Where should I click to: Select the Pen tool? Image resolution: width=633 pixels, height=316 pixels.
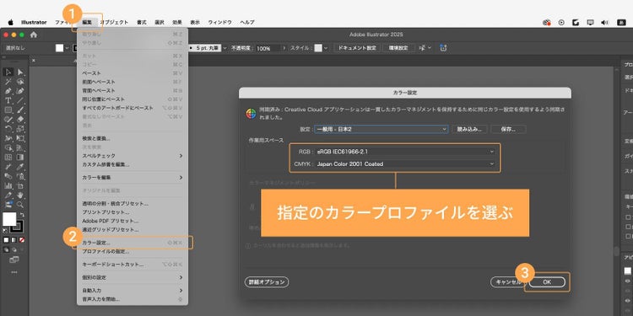[8, 91]
